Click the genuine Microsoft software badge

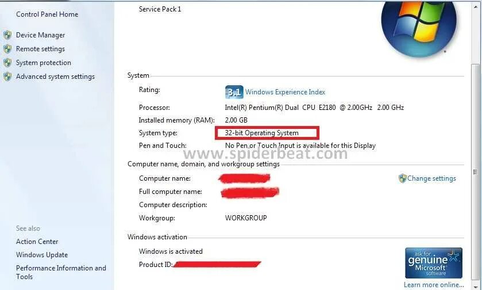(x=433, y=263)
